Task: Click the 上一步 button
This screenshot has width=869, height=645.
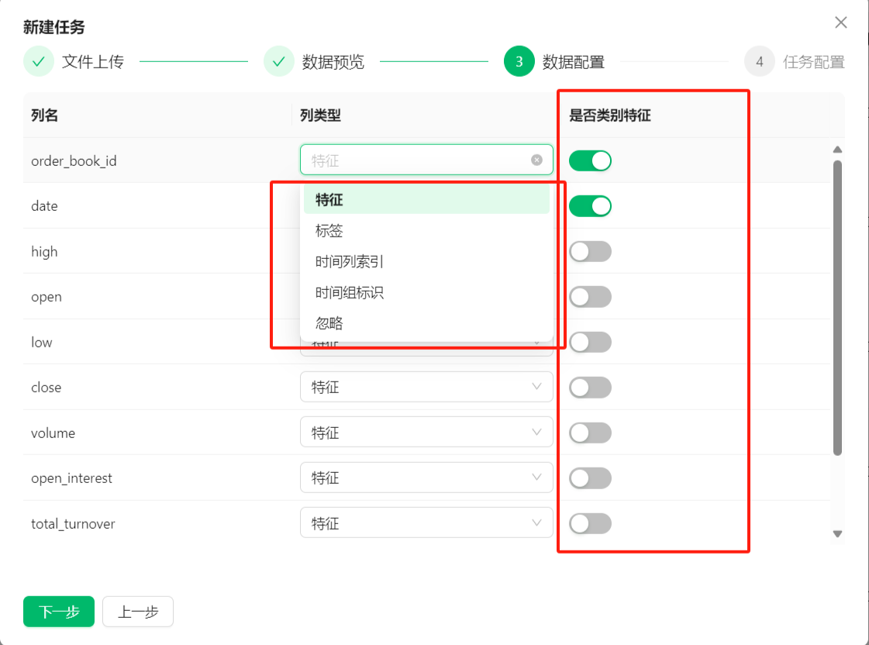Action: 138,612
